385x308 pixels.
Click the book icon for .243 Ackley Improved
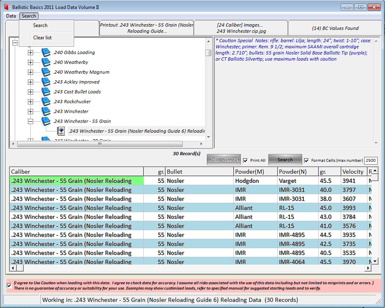tap(46, 82)
